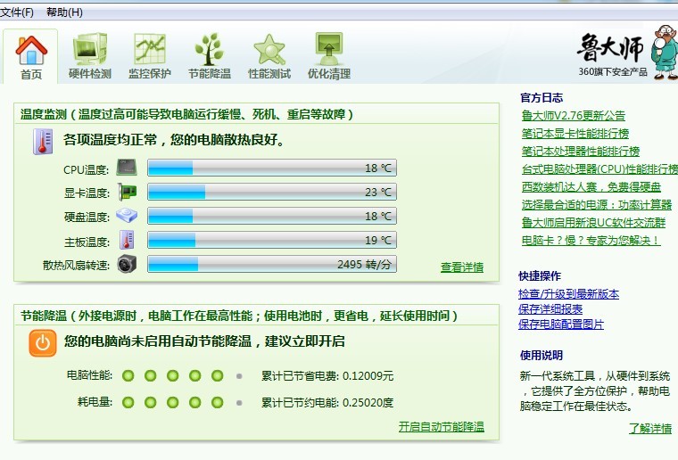Click 检查/升级到最新版本 link
Screen dimensions: 678x460
(x=568, y=294)
